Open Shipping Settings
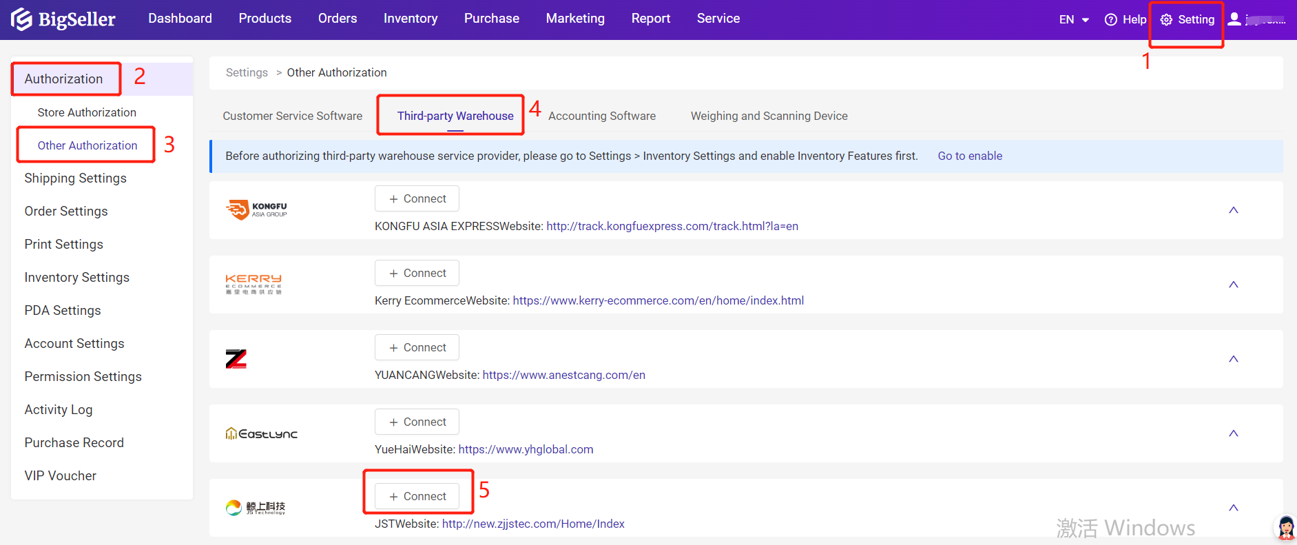1297x545 pixels. pos(76,178)
